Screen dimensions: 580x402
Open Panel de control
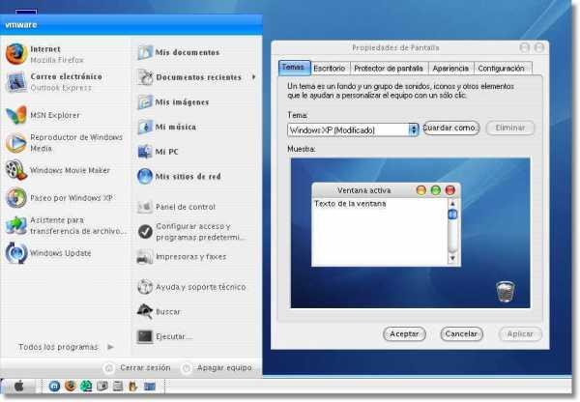[176, 207]
